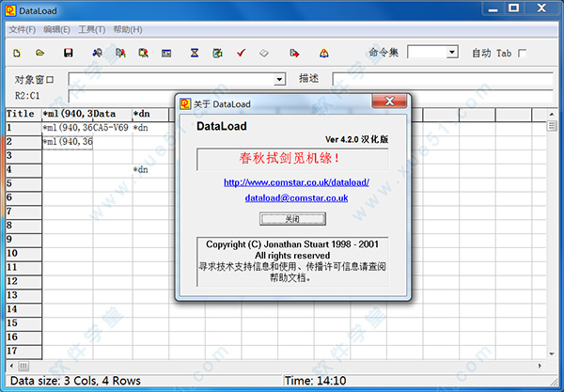Select row header 1
The image size is (564, 392).
[x=23, y=128]
